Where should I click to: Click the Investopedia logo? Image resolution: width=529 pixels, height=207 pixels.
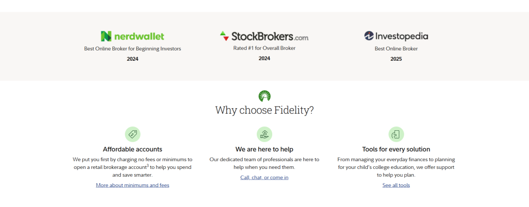[396, 36]
